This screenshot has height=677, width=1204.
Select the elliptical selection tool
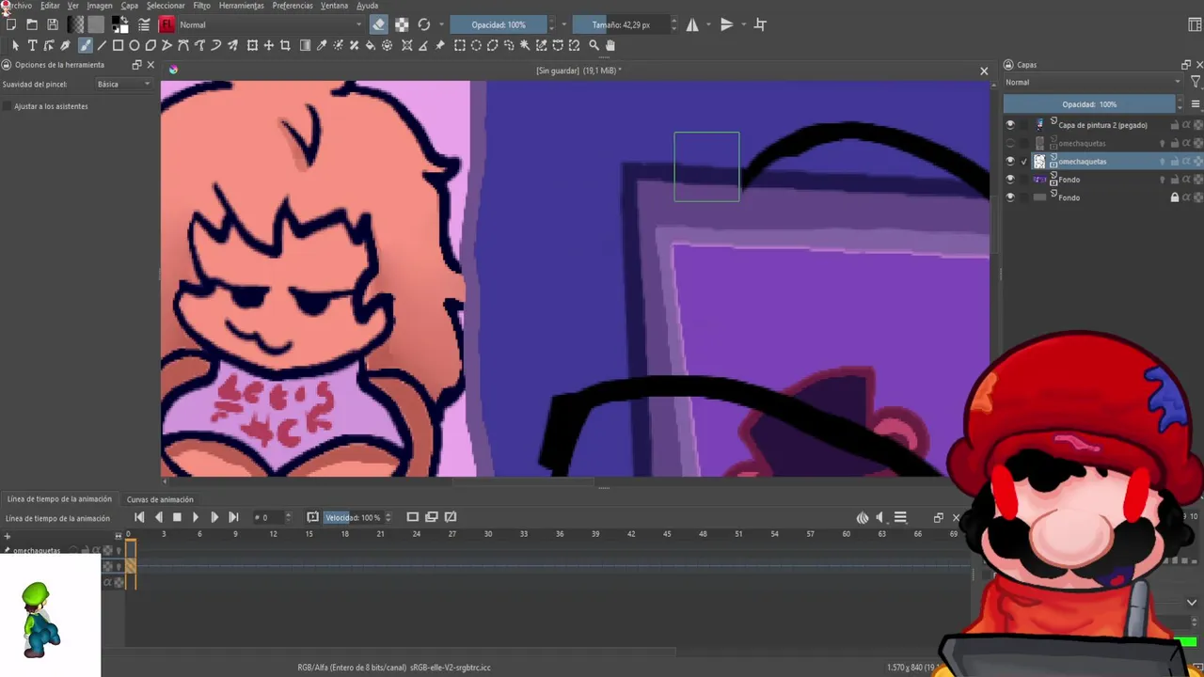tap(476, 45)
